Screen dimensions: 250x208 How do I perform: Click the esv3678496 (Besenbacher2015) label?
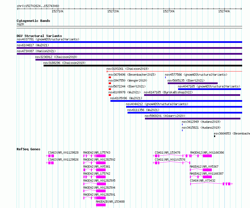click(132, 75)
